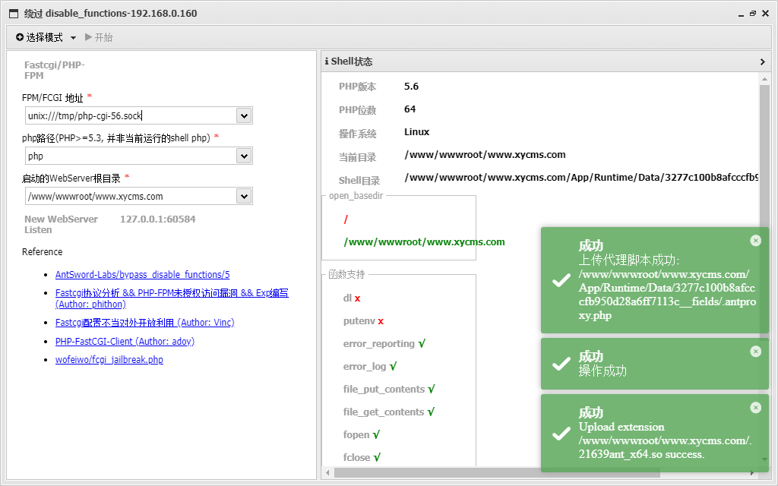Select PHP版本 value 5.6
Screen dimensions: 778x486
(x=411, y=87)
